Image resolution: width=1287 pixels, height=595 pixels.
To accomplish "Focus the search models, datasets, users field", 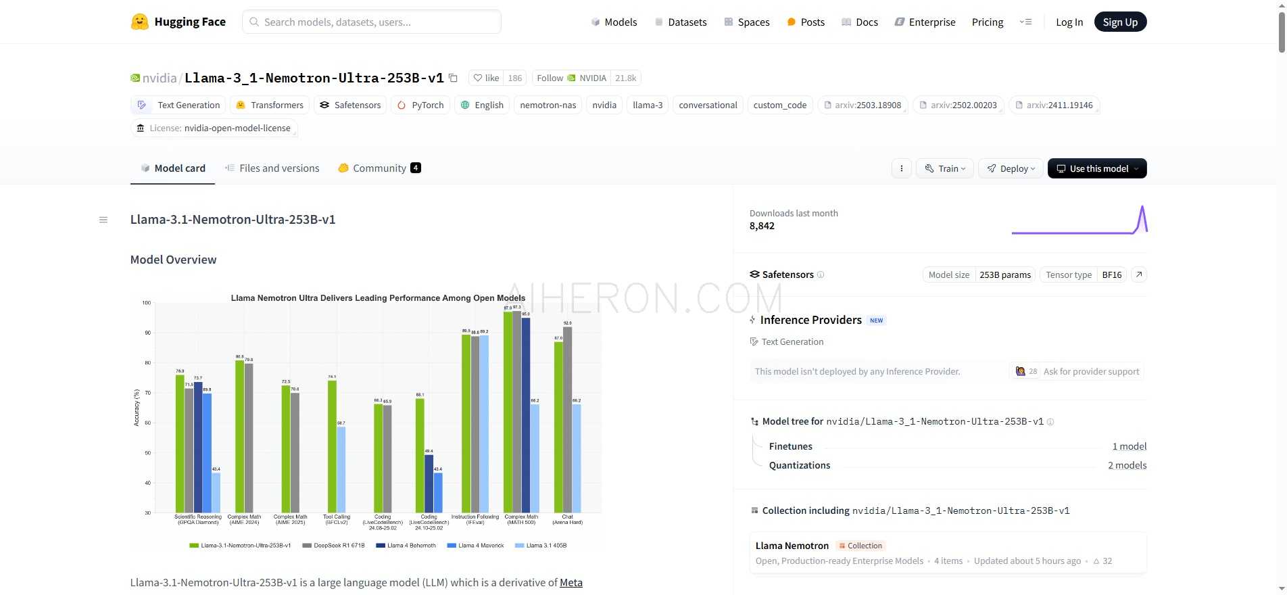I will (372, 22).
